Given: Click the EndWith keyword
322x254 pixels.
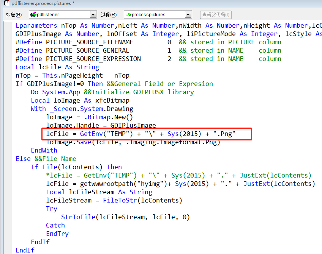Looking at the screenshot, I should 44,150.
